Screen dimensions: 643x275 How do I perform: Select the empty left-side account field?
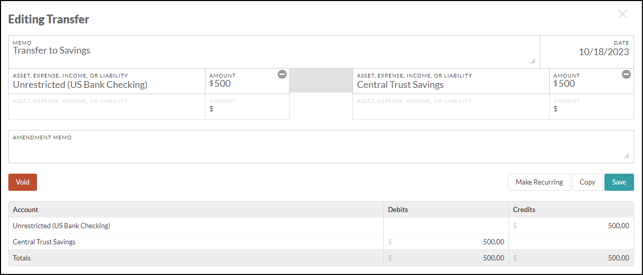point(107,107)
